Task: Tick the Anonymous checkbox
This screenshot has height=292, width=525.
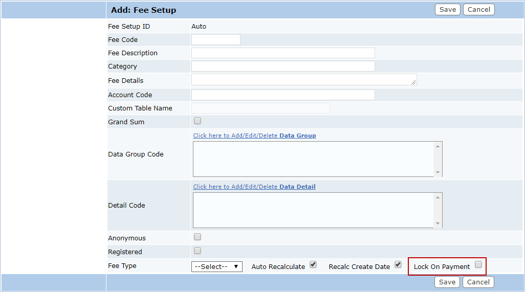Action: pyautogui.click(x=198, y=237)
